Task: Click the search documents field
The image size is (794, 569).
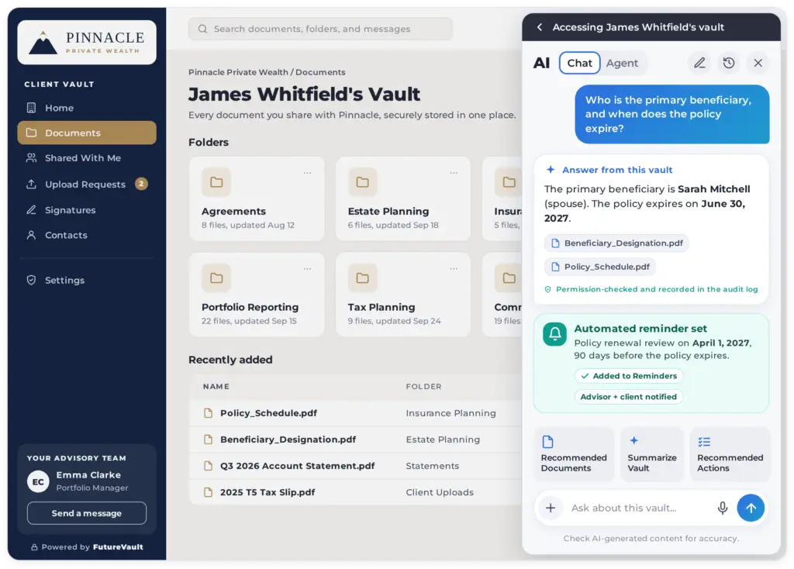Action: [320, 29]
